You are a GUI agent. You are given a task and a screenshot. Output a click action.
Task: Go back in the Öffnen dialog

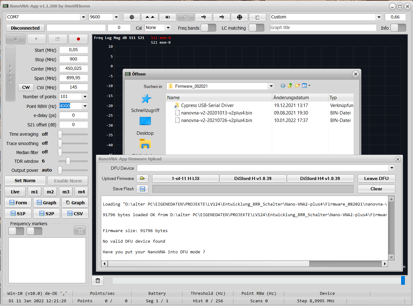283,86
